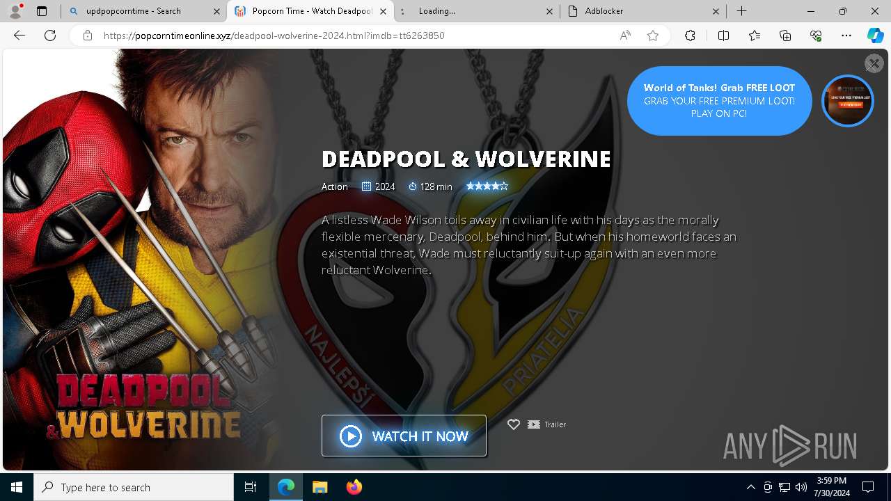Click the taskbar search box
Screen dimensions: 891x501
click(x=134, y=487)
